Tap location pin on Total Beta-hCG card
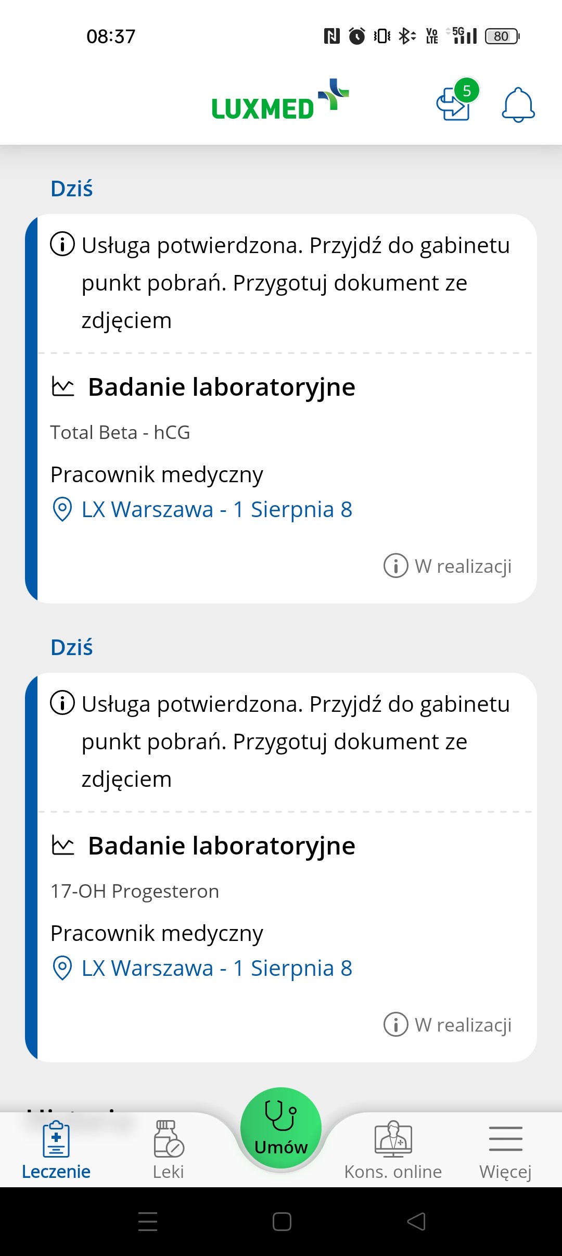 click(x=62, y=509)
